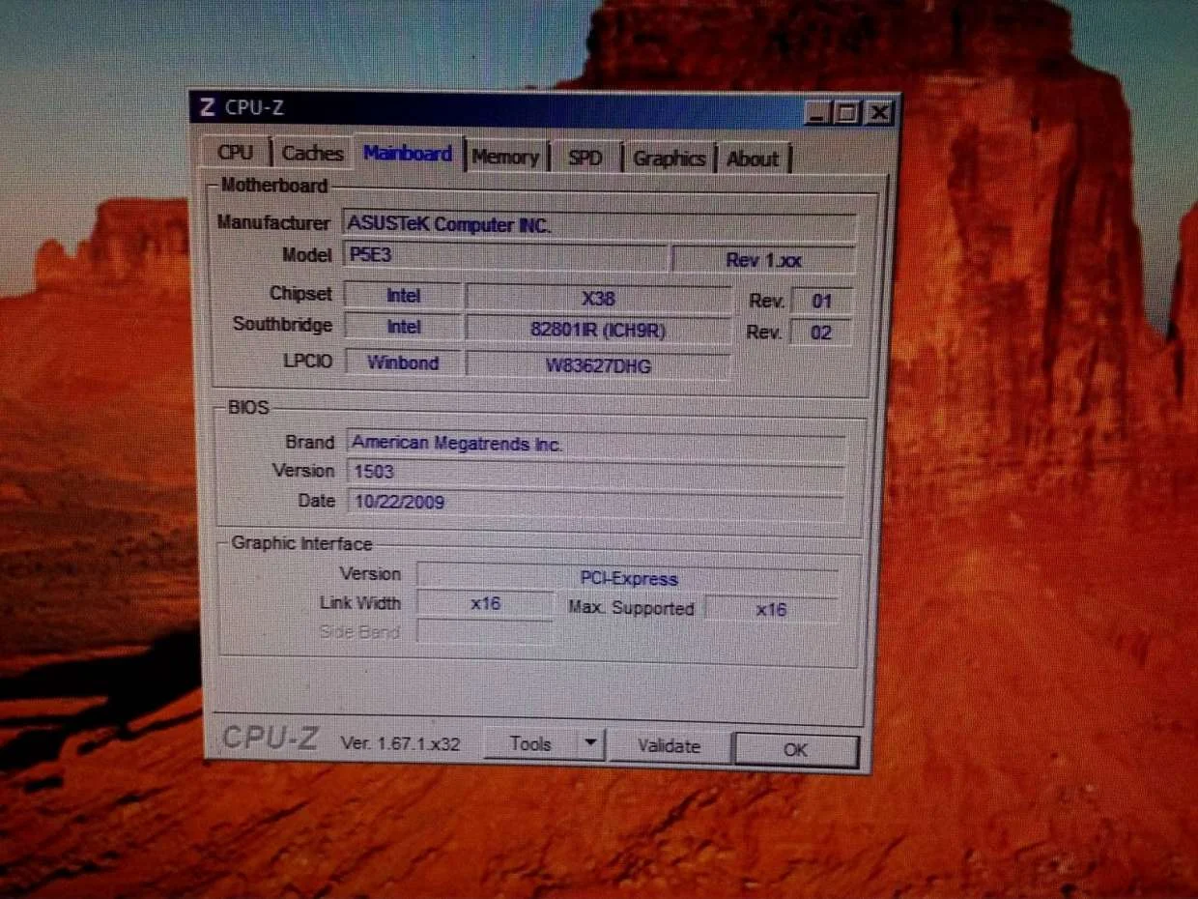
Task: Expand the Tools dropdown arrow
Action: [590, 744]
